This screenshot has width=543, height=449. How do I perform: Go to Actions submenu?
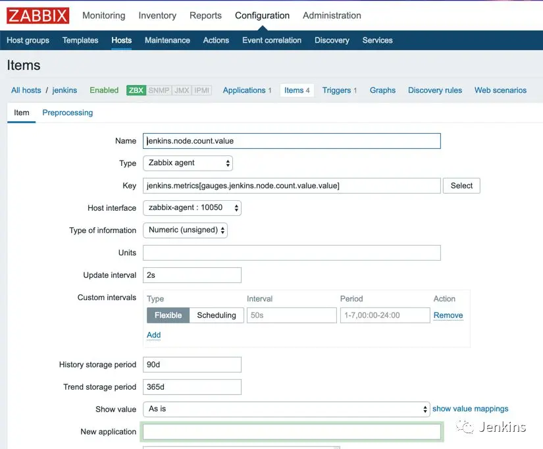point(216,40)
